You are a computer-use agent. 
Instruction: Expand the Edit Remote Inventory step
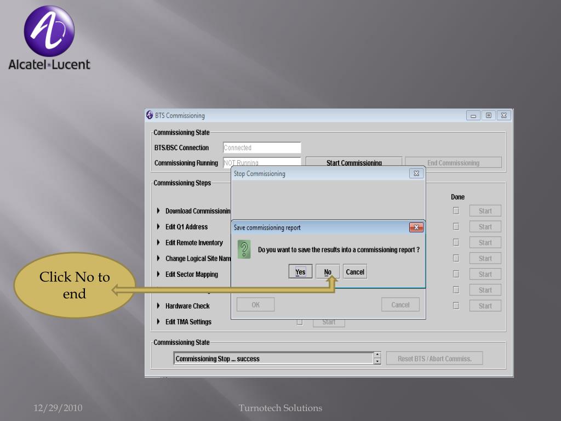coord(158,242)
